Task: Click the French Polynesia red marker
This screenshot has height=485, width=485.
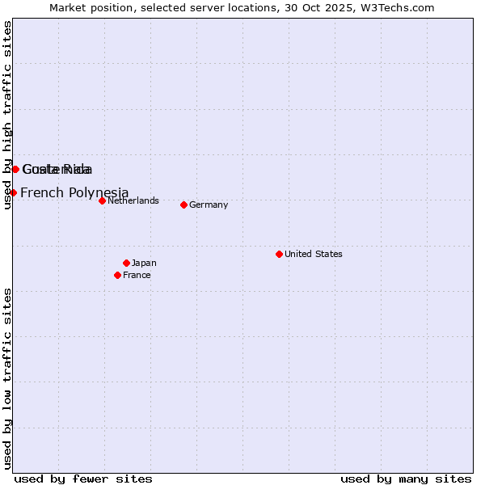Action: [x=14, y=192]
